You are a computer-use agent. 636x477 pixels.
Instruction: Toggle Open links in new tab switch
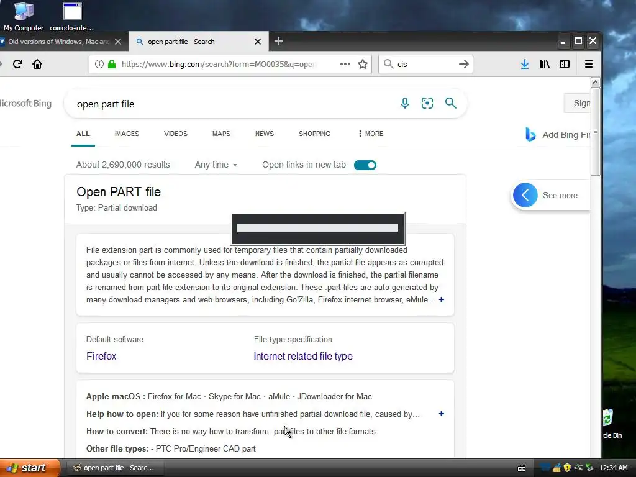365,165
